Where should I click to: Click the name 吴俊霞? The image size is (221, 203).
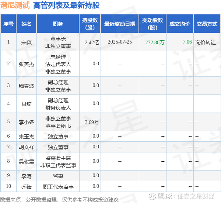click(x=27, y=162)
